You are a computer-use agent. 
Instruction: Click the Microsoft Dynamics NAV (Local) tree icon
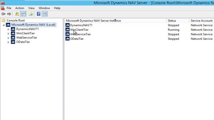tap(8, 25)
